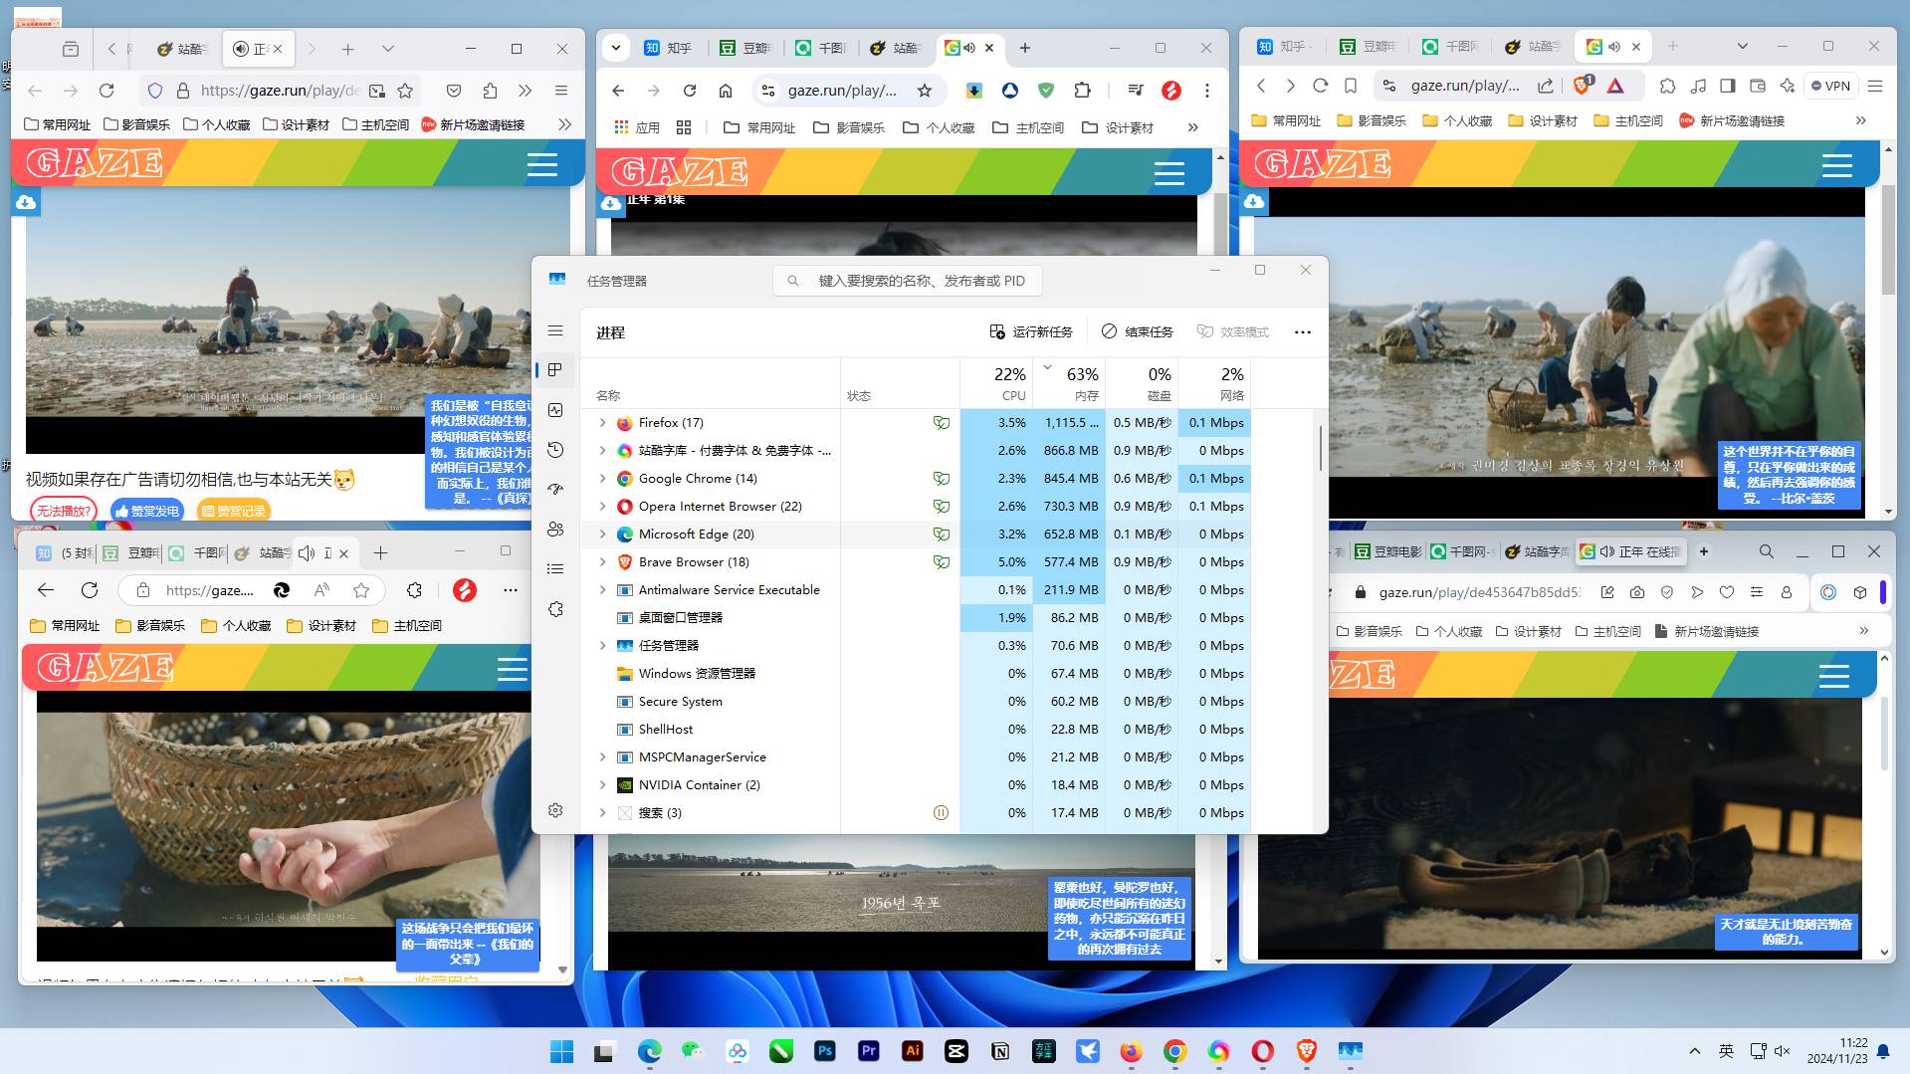Open Processes tab icon in Task Manager sidebar
The image size is (1910, 1074).
(x=555, y=370)
